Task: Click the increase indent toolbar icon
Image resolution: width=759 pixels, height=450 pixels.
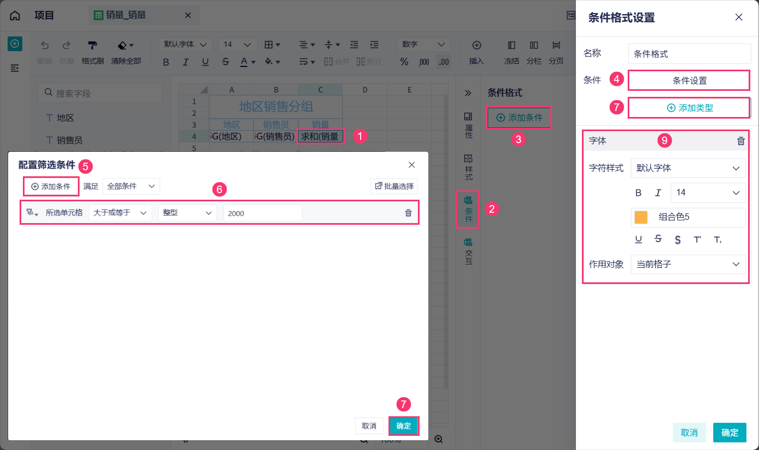Action: click(x=374, y=45)
